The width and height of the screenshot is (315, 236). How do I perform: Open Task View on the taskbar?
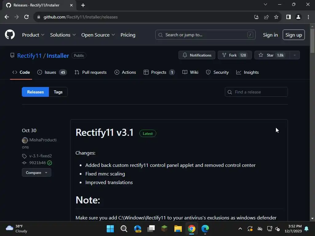coord(151,229)
